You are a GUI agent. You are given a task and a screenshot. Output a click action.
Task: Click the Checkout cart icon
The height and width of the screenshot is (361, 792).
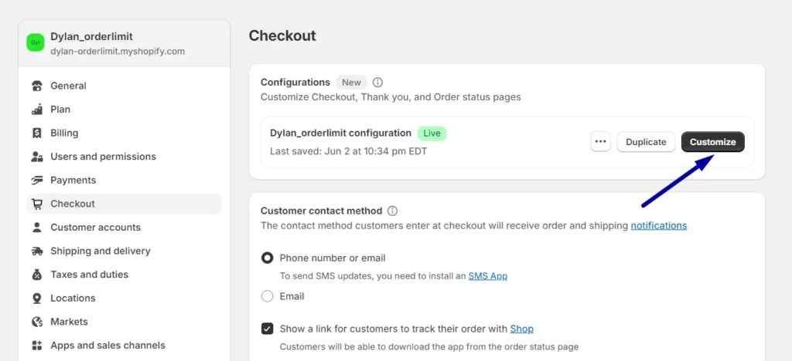37,204
